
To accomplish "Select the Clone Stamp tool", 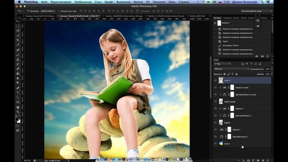I will click(x=18, y=59).
